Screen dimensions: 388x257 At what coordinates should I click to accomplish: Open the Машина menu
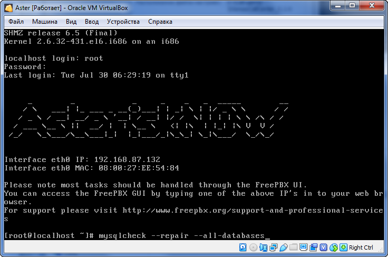pos(44,22)
